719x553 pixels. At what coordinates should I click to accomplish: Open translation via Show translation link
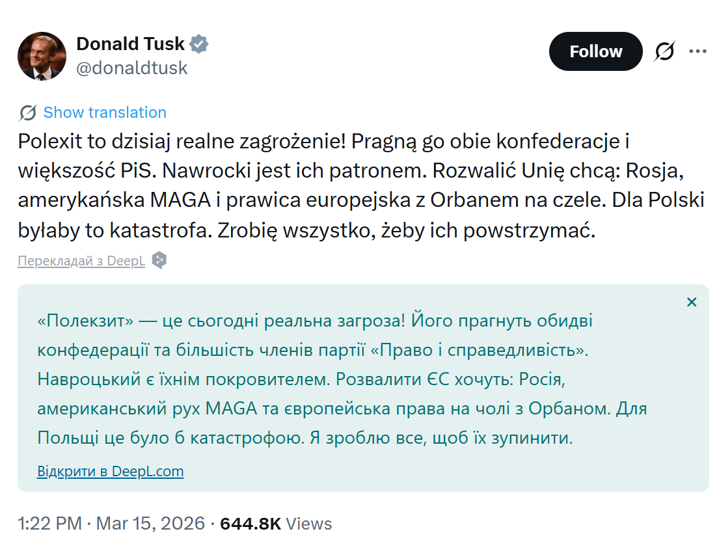[x=104, y=112]
